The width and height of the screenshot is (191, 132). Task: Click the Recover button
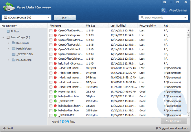point(174,121)
